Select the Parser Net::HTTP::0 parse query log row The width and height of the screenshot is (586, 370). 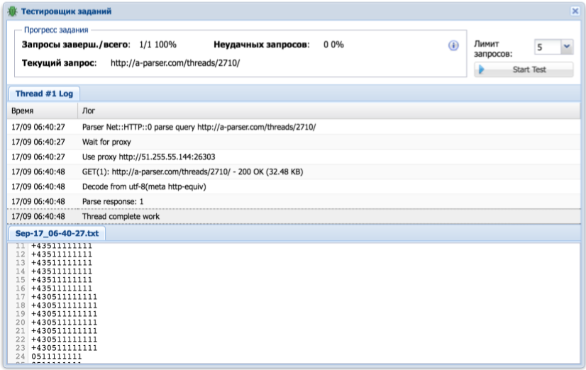[294, 127]
